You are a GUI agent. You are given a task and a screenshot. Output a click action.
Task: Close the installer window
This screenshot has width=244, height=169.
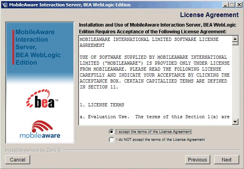[239, 5]
